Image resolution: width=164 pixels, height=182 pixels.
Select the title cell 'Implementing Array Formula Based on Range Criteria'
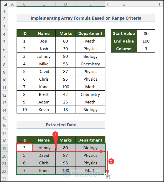[x=86, y=18]
